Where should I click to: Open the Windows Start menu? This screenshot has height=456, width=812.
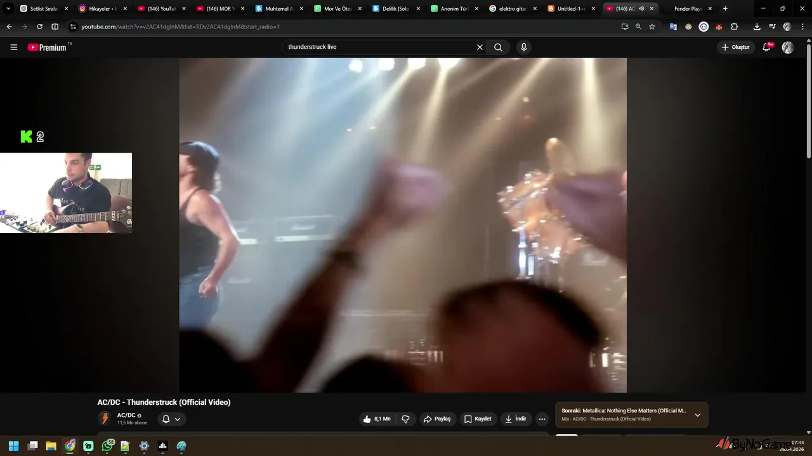13,446
